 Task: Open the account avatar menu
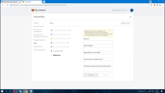(132, 10)
